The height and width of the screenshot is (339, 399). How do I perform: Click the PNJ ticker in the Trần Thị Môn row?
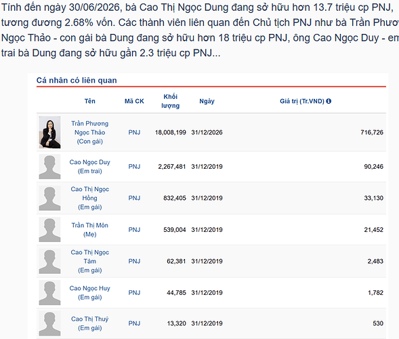click(134, 230)
